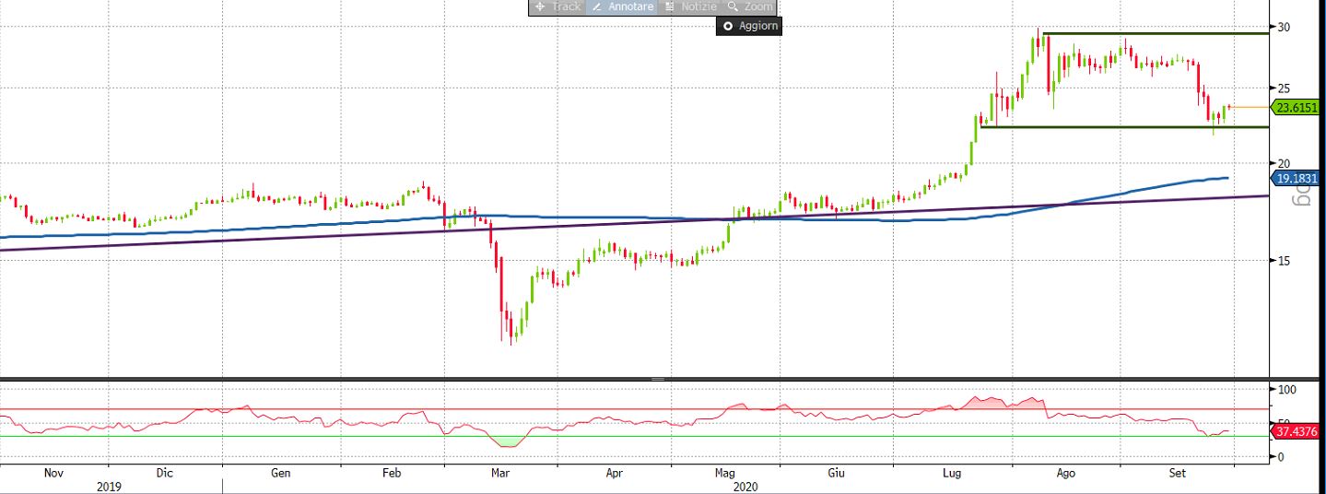Viewport: 1326px width, 494px height.
Task: Click the Notizie news icon
Action: [x=670, y=6]
